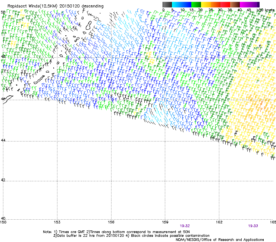Click the '156' longitude axis label
Screen dimensions: 276x242
coord(111,222)
